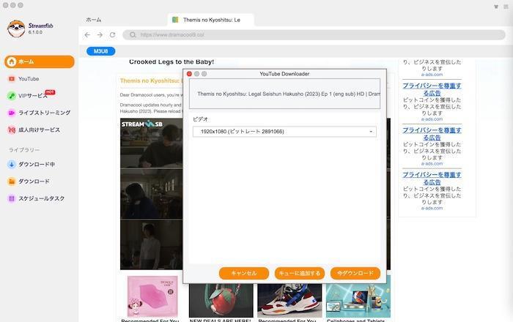The image size is (513, 322).
Task: Click the キャンセル button
Action: pyautogui.click(x=244, y=273)
